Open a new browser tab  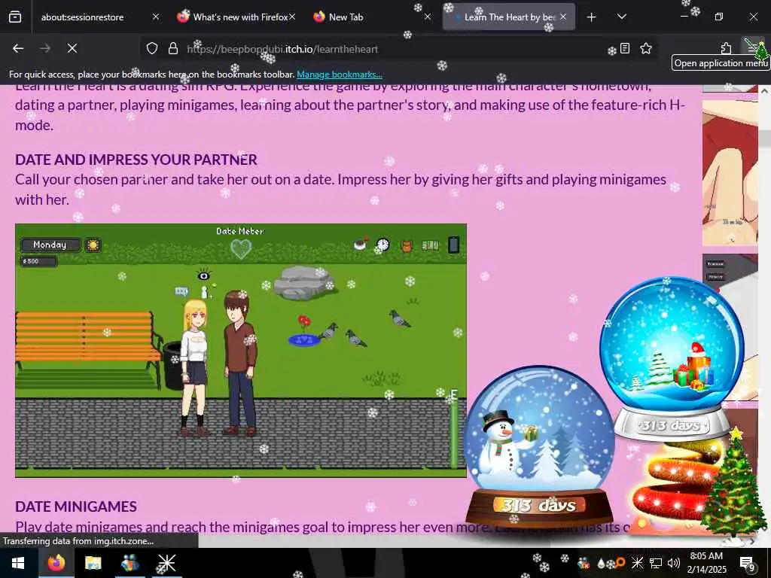pos(592,17)
